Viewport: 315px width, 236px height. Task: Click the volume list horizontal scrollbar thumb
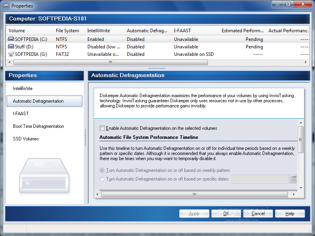(111, 62)
